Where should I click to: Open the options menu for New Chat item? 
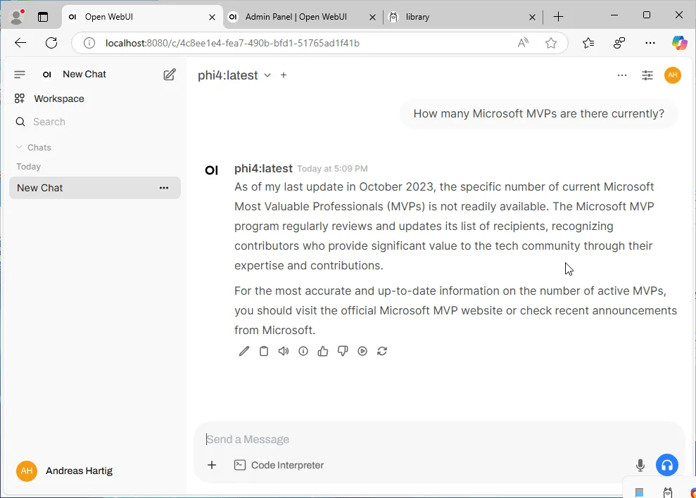coord(164,188)
